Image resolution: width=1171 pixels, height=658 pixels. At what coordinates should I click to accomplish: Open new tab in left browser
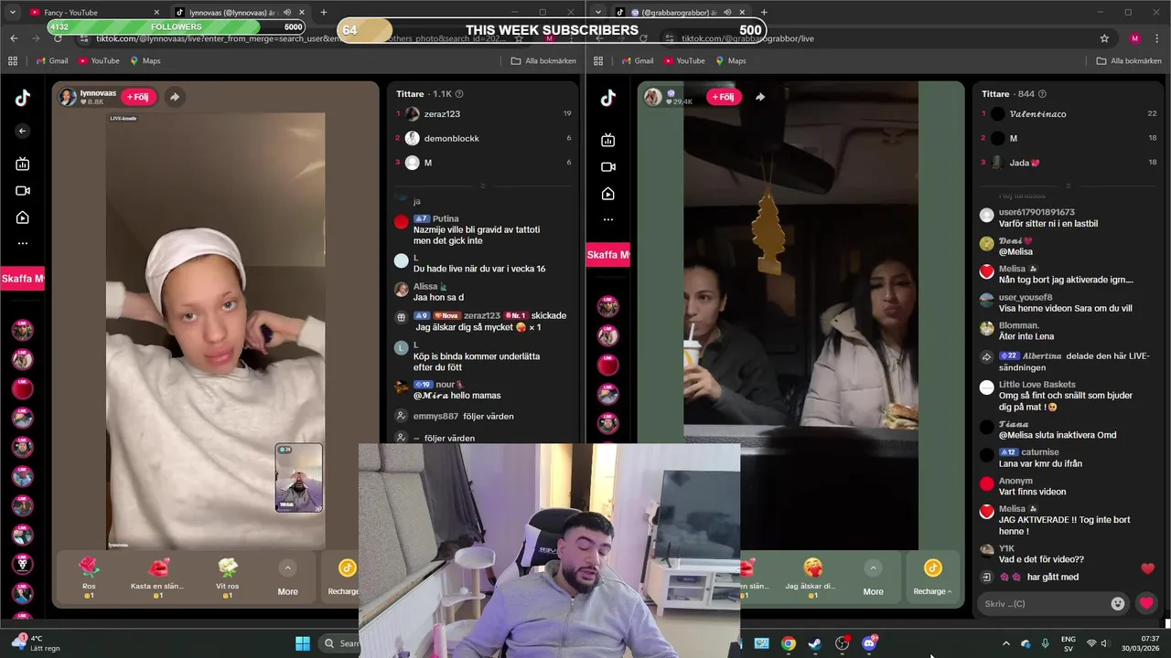tap(323, 13)
